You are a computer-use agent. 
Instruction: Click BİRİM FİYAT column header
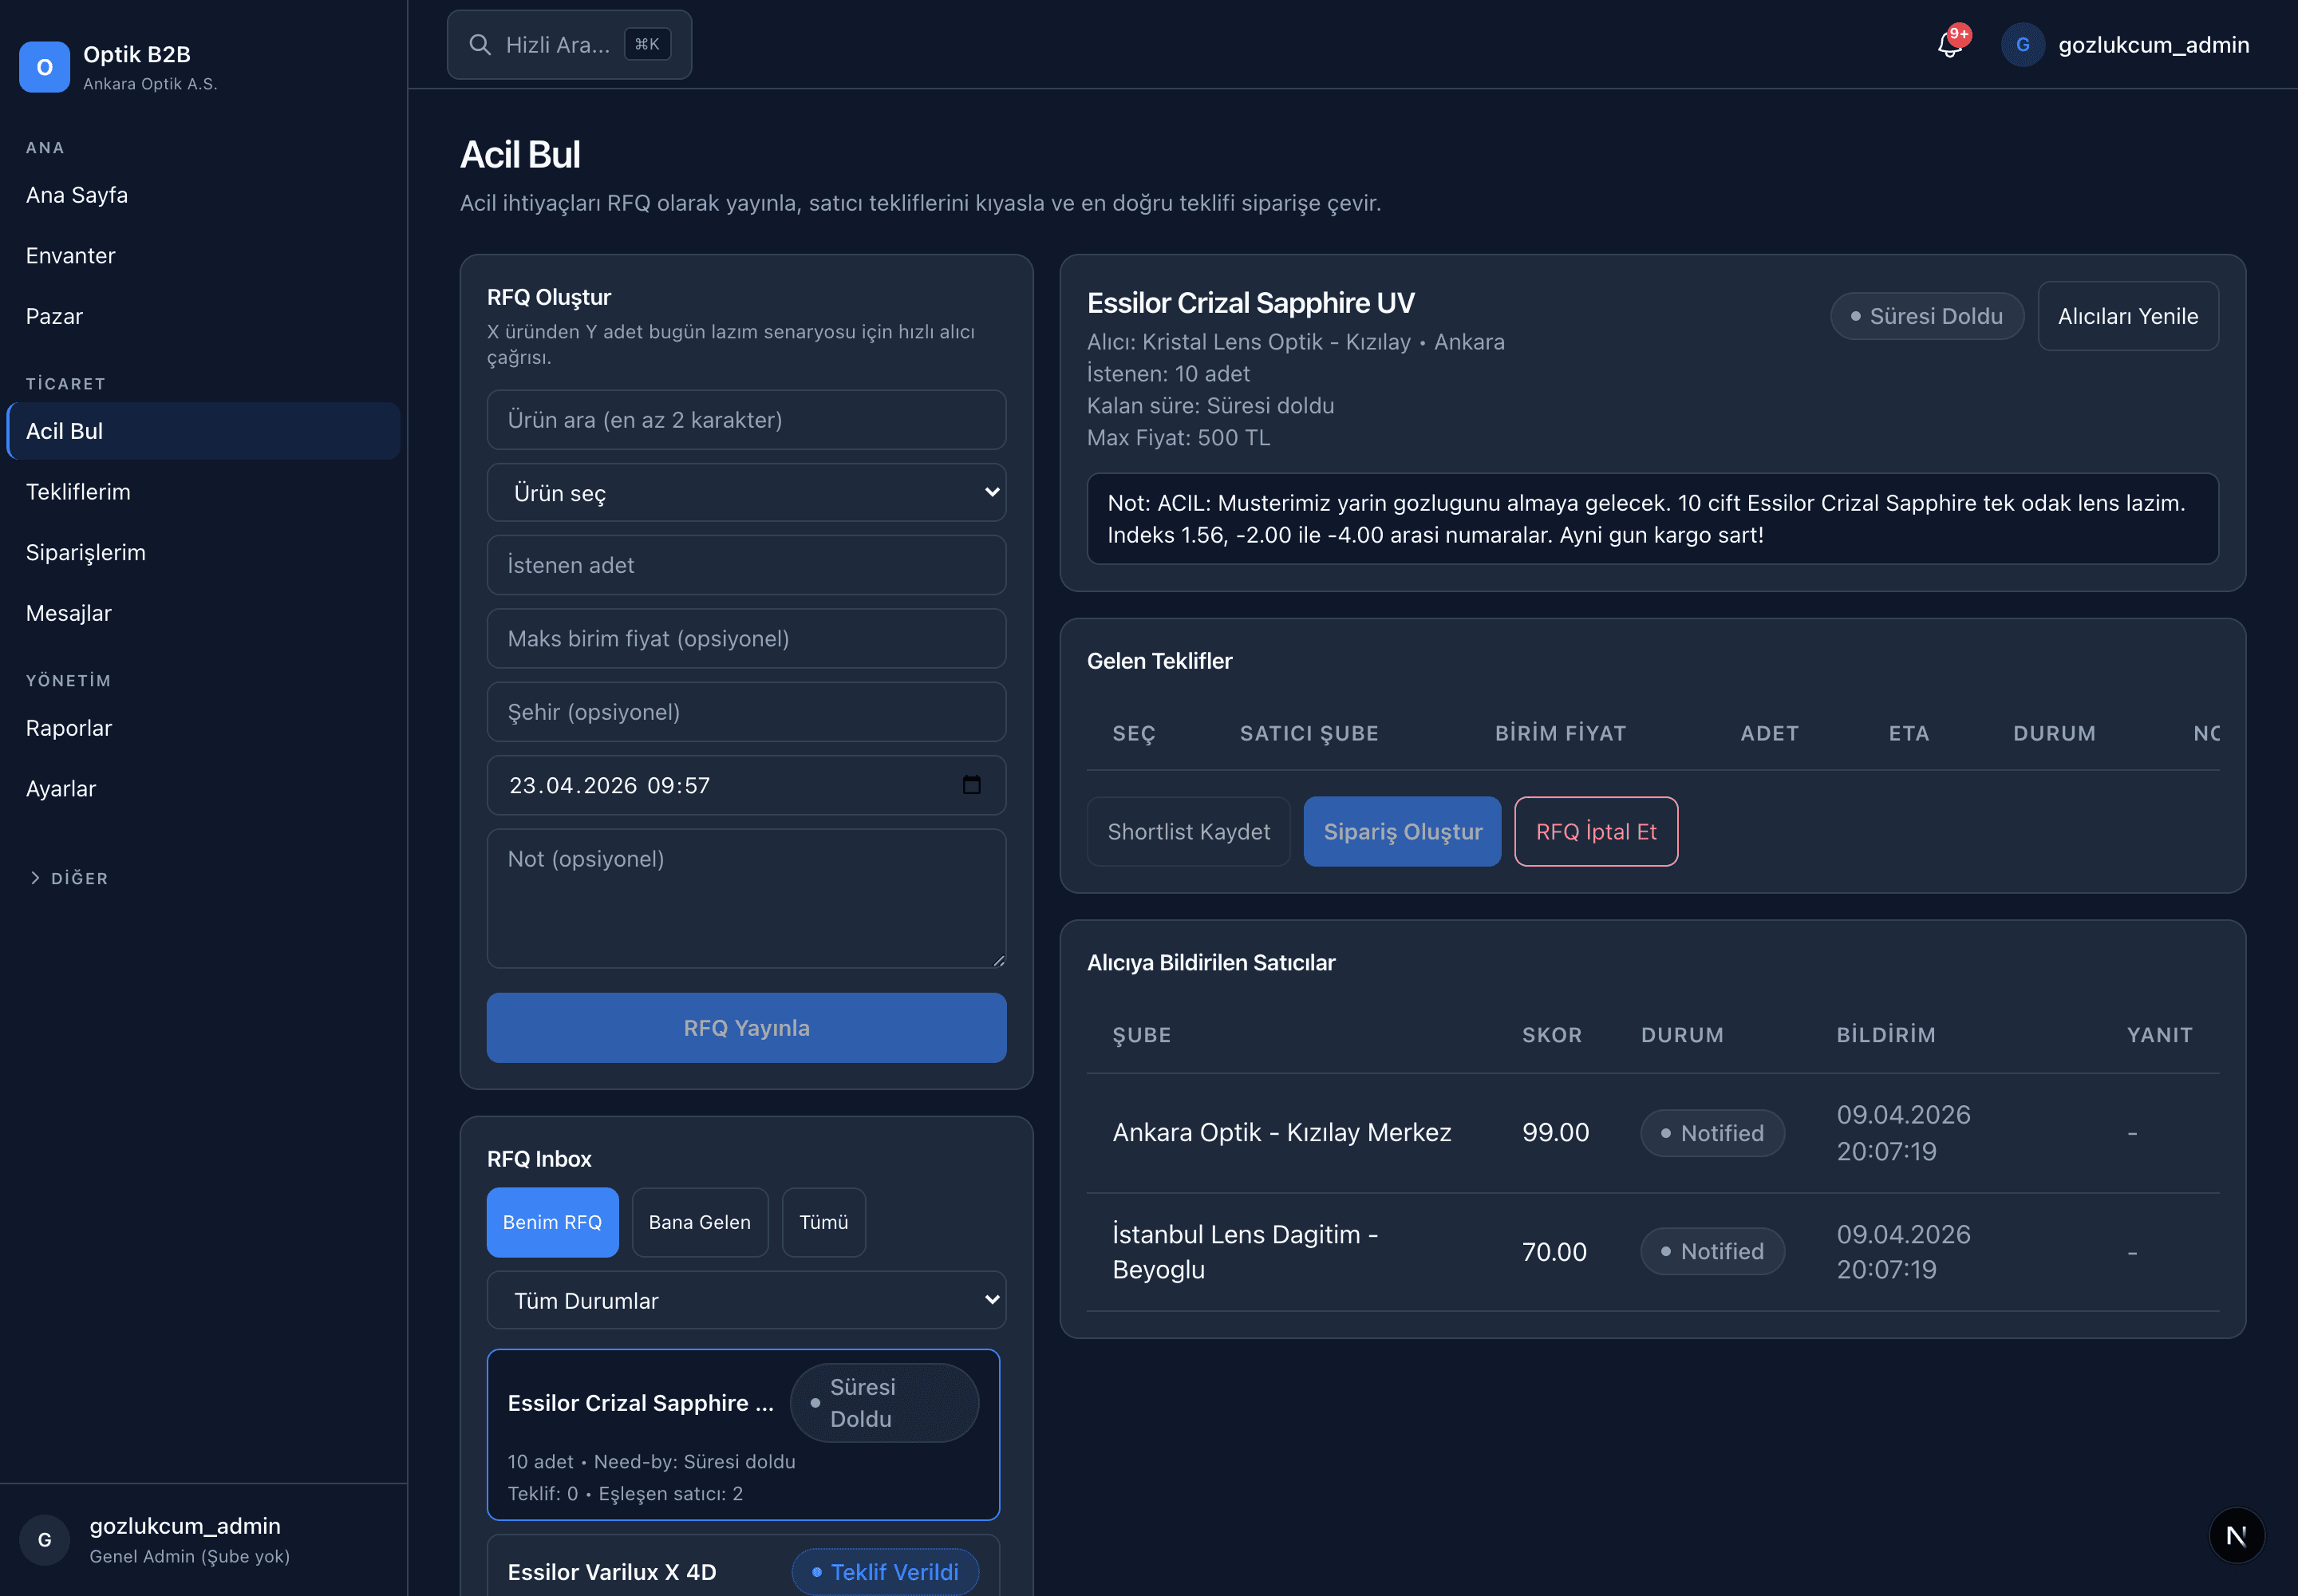pyautogui.click(x=1560, y=733)
